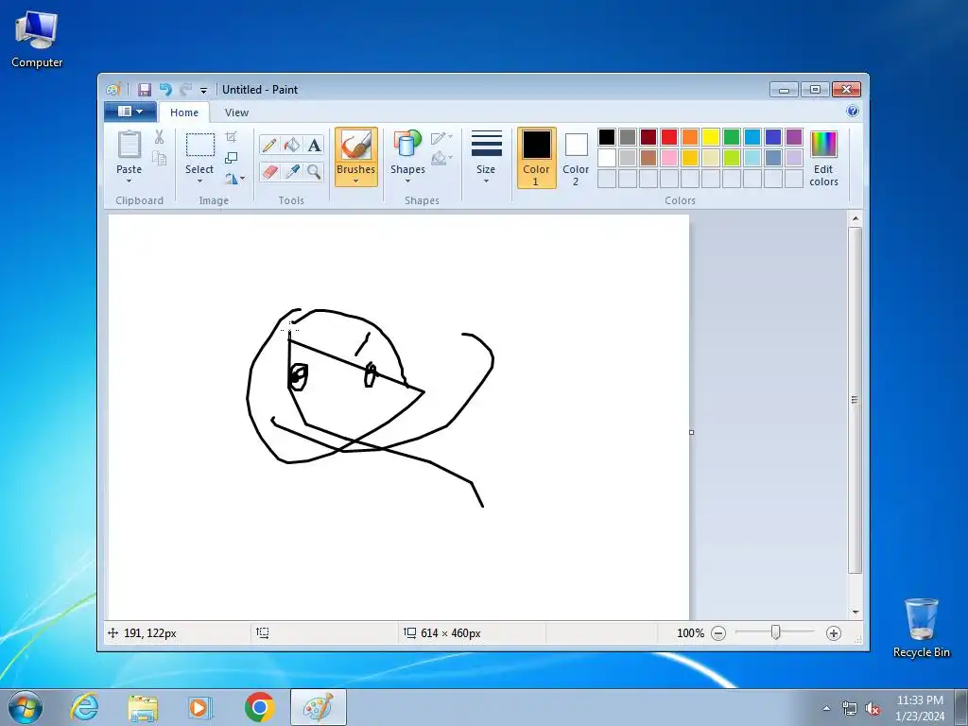
Task: Click the Paint Help question mark icon
Action: (x=853, y=112)
